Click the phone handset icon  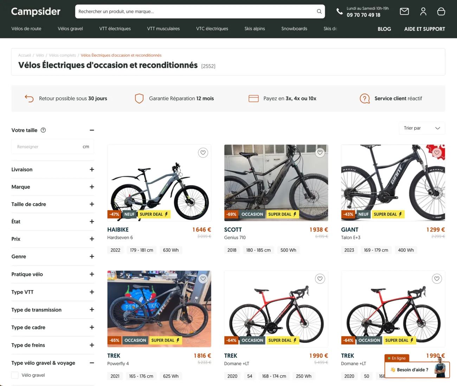coord(339,12)
